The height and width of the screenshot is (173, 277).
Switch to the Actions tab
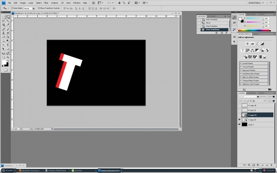tap(211, 16)
